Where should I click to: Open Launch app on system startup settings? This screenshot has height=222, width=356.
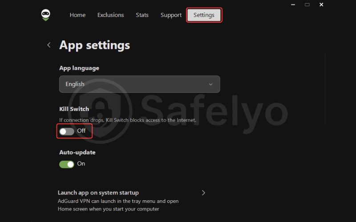pyautogui.click(x=132, y=201)
